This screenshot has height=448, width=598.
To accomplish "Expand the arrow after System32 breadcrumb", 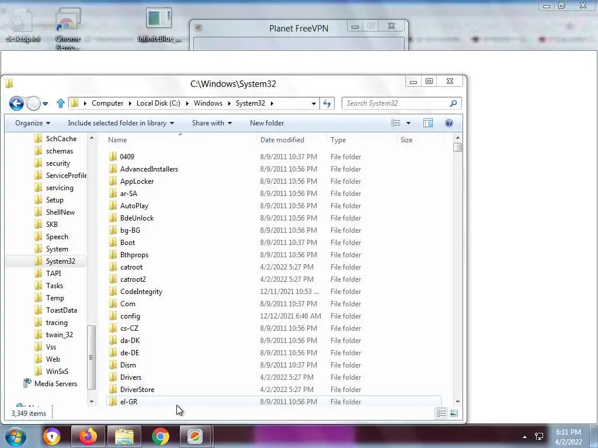I will coord(272,103).
